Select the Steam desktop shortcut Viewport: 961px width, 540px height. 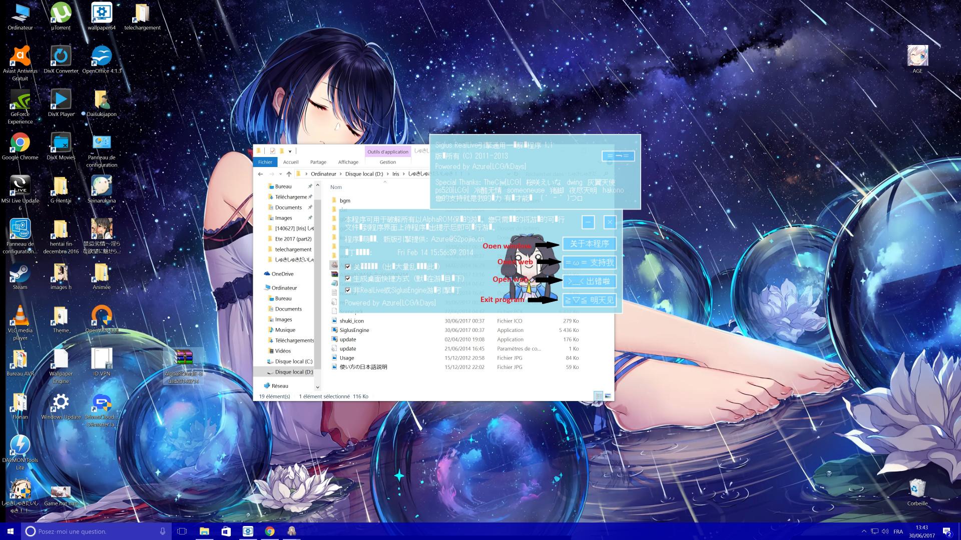pos(20,276)
